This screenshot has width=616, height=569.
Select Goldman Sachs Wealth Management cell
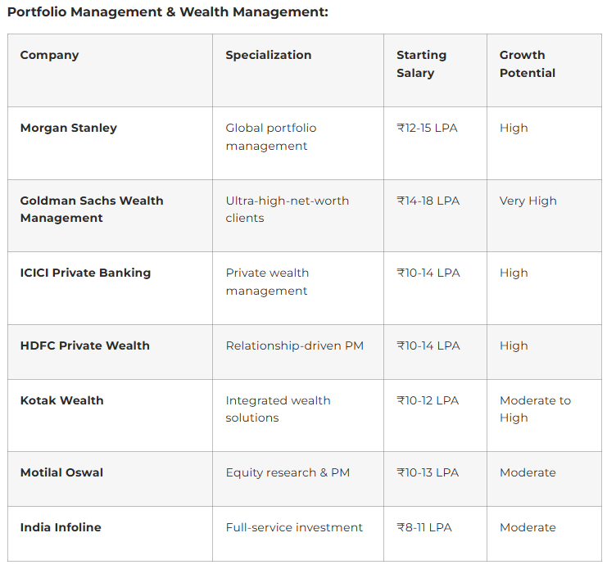click(x=92, y=210)
